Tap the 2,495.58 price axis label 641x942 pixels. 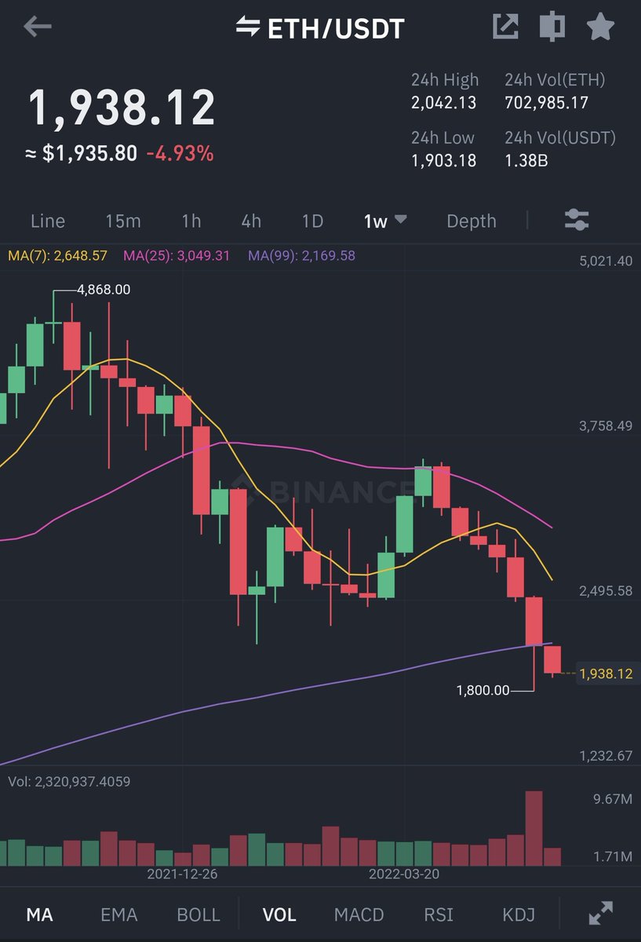(x=606, y=590)
